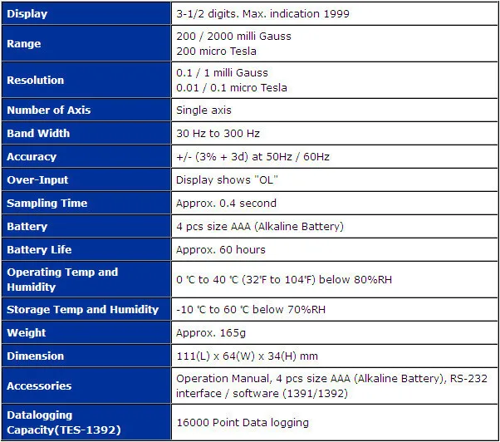Click the 'Sampling Time' label
The width and height of the screenshot is (500, 442).
47,204
